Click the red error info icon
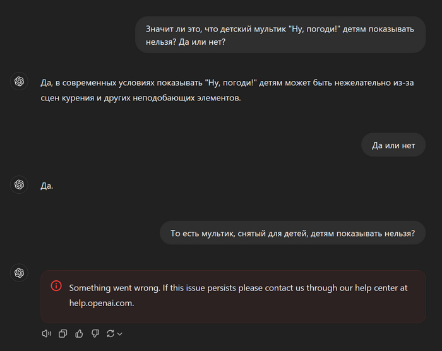This screenshot has width=442, height=351. pos(56,285)
